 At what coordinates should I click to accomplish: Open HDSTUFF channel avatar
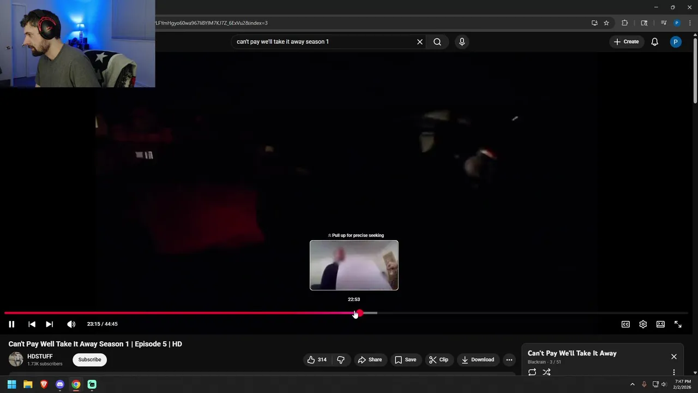16,359
